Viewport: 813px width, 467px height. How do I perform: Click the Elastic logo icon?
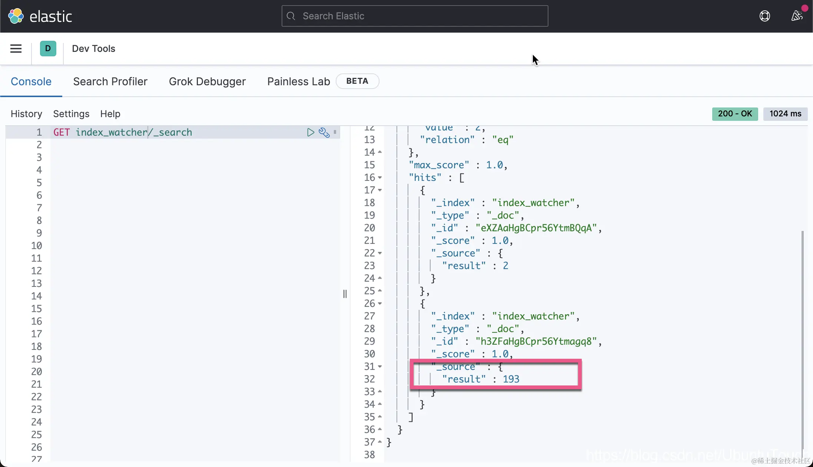tap(16, 16)
